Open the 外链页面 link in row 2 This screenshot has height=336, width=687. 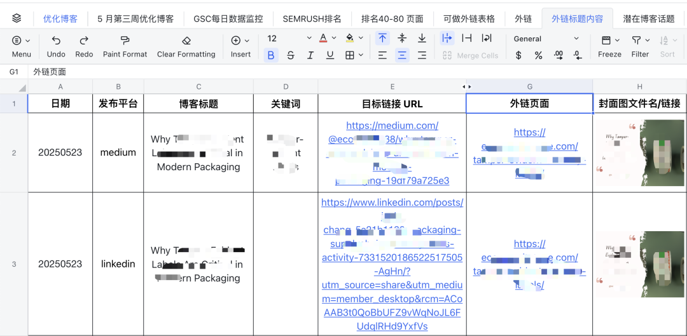pos(530,153)
